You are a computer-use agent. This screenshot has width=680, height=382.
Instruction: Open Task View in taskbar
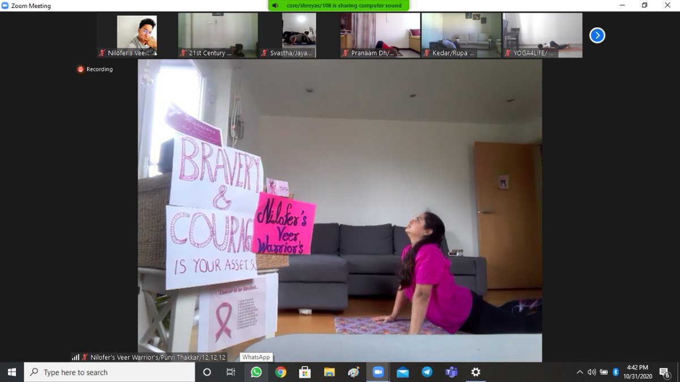point(231,372)
